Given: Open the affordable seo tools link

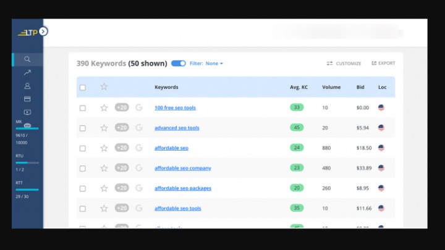Looking at the screenshot, I should [x=177, y=209].
